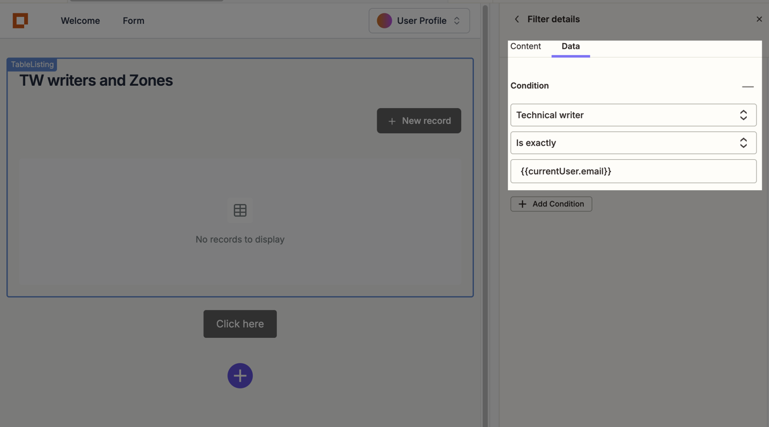Open the Technical writer field dropdown
Viewport: 769px width, 427px height.
[x=633, y=116]
